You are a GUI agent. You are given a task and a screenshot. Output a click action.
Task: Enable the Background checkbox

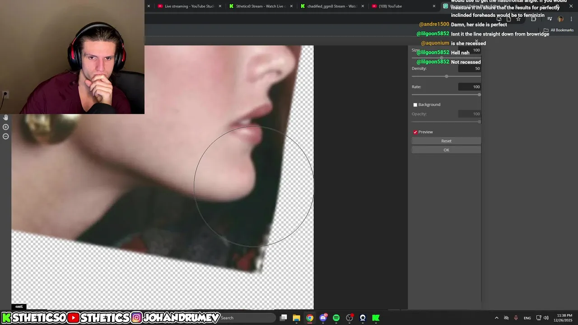(415, 105)
